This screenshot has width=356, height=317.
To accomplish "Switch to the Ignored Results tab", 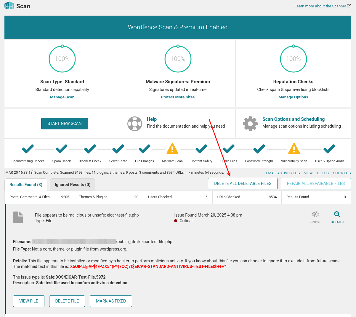I will [72, 184].
